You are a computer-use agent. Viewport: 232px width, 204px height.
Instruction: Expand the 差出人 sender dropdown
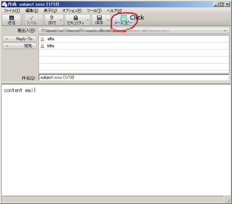(x=225, y=31)
